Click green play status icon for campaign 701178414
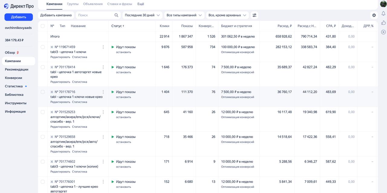387x193 pixels. [x=113, y=67]
